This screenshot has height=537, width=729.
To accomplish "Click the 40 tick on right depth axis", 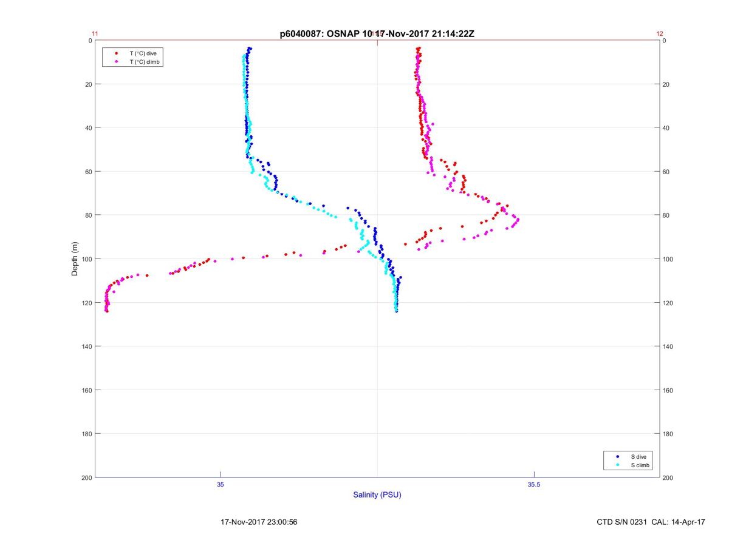I will [666, 128].
